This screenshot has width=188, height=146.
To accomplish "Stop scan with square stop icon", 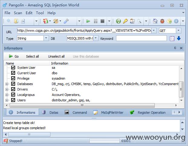I will 102,21.
